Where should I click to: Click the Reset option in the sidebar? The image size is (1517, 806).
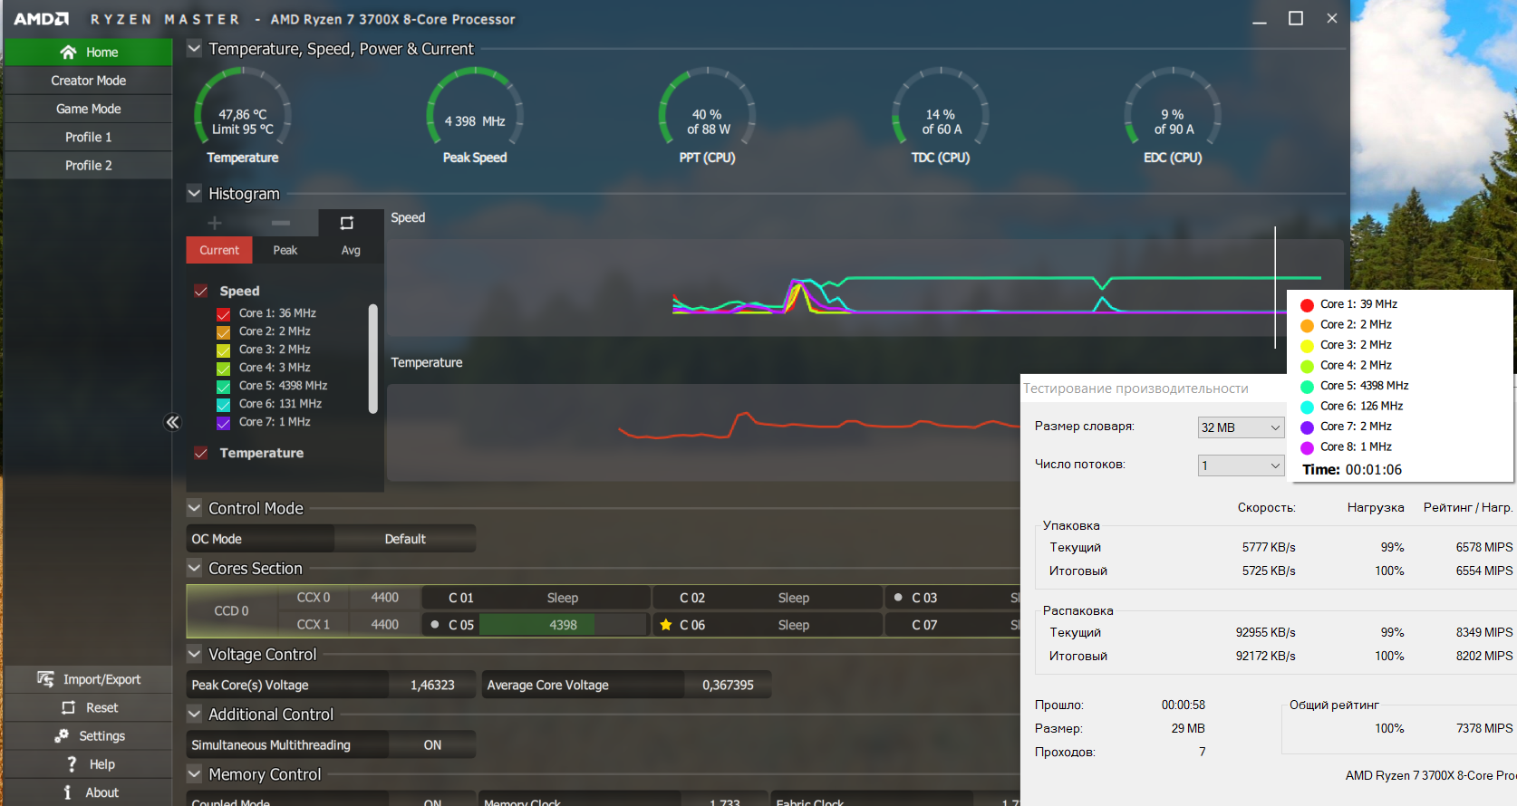88,707
